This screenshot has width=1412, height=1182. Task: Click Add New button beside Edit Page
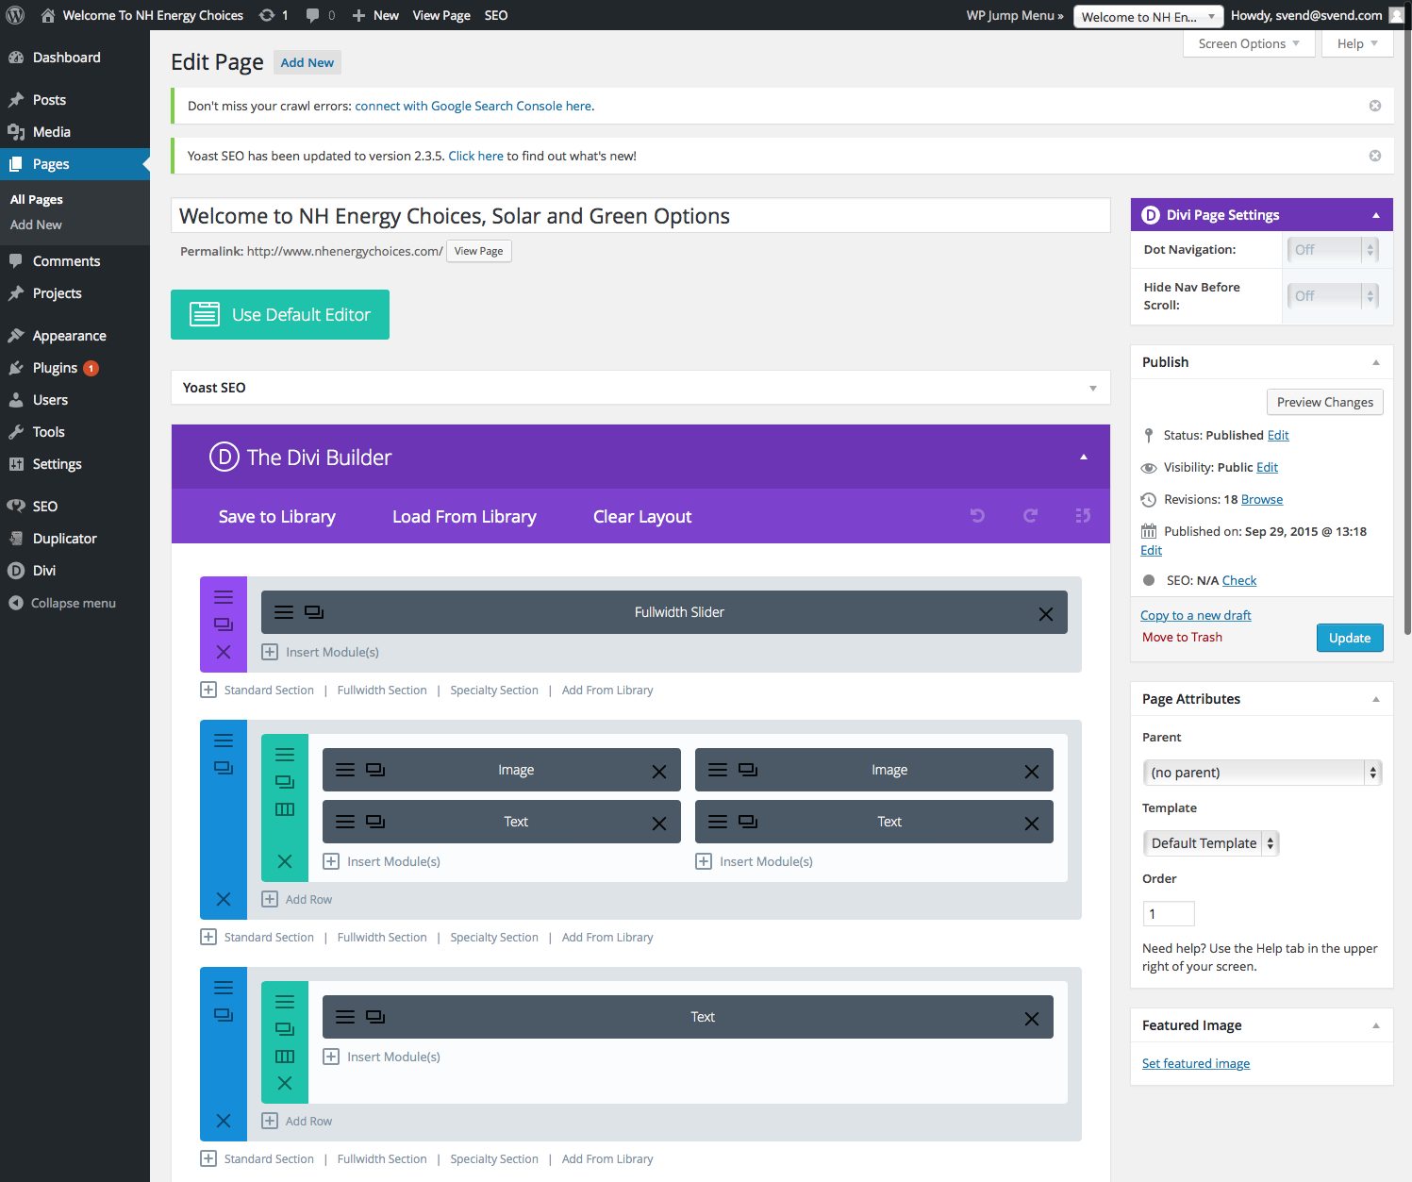pos(307,62)
